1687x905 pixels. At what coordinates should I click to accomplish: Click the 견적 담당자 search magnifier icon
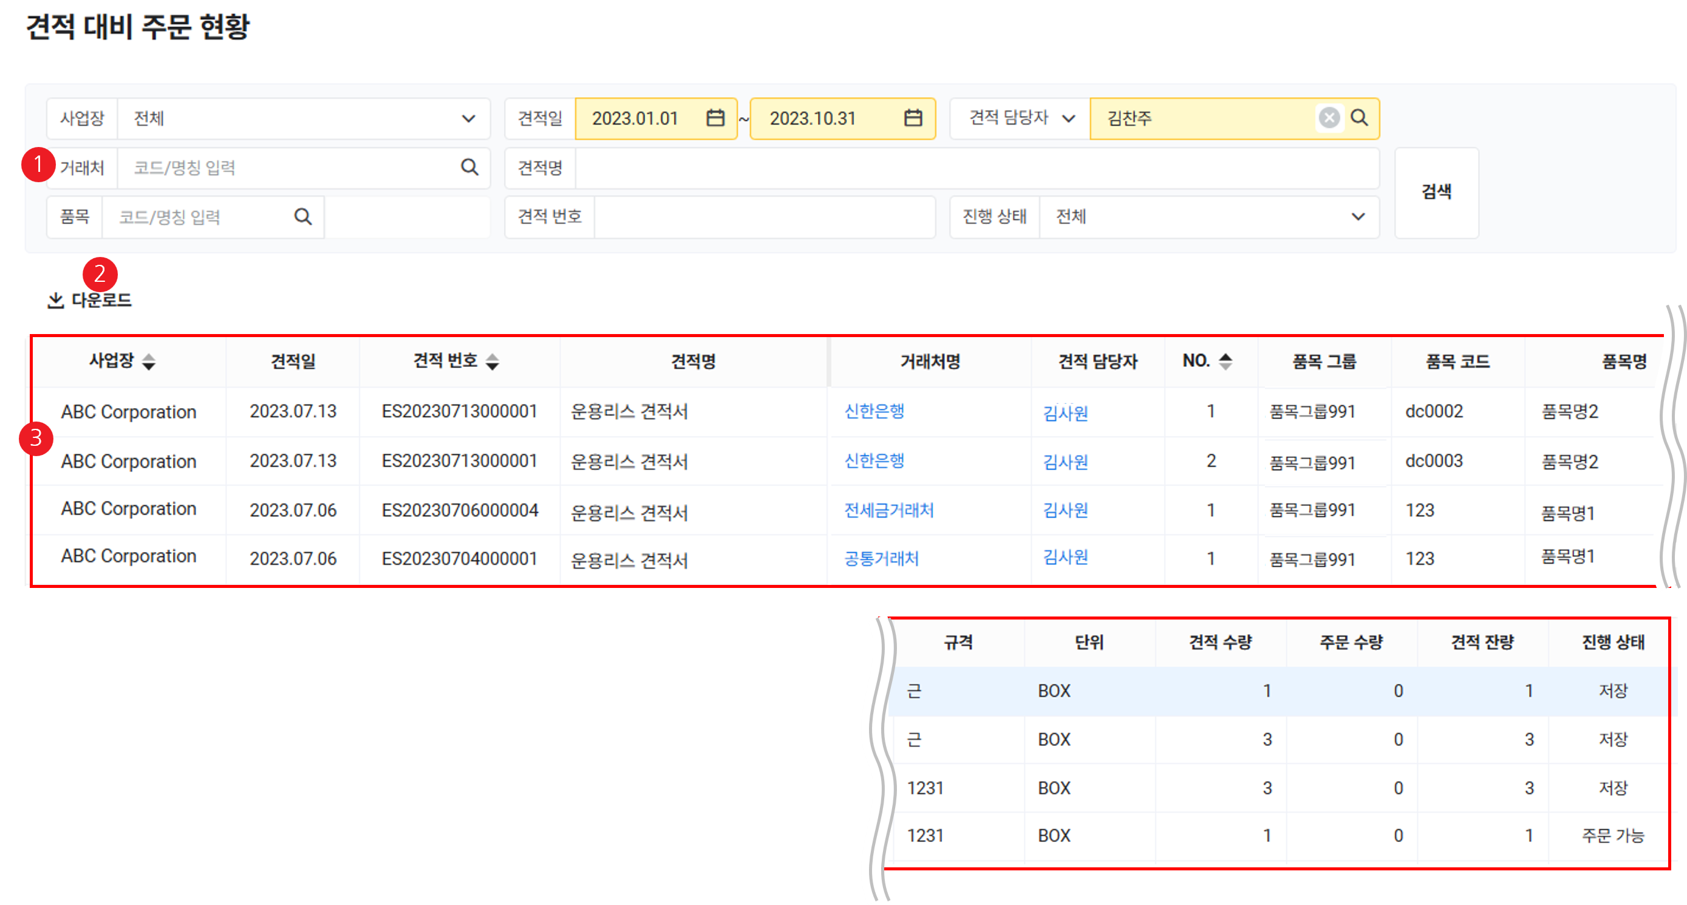coord(1360,118)
